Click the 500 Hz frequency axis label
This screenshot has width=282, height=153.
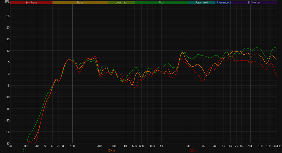pos(134,146)
